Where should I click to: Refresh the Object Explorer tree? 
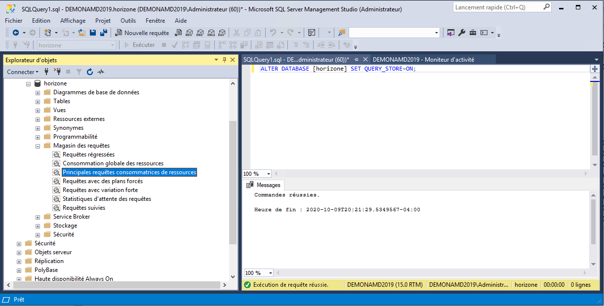[x=90, y=72]
